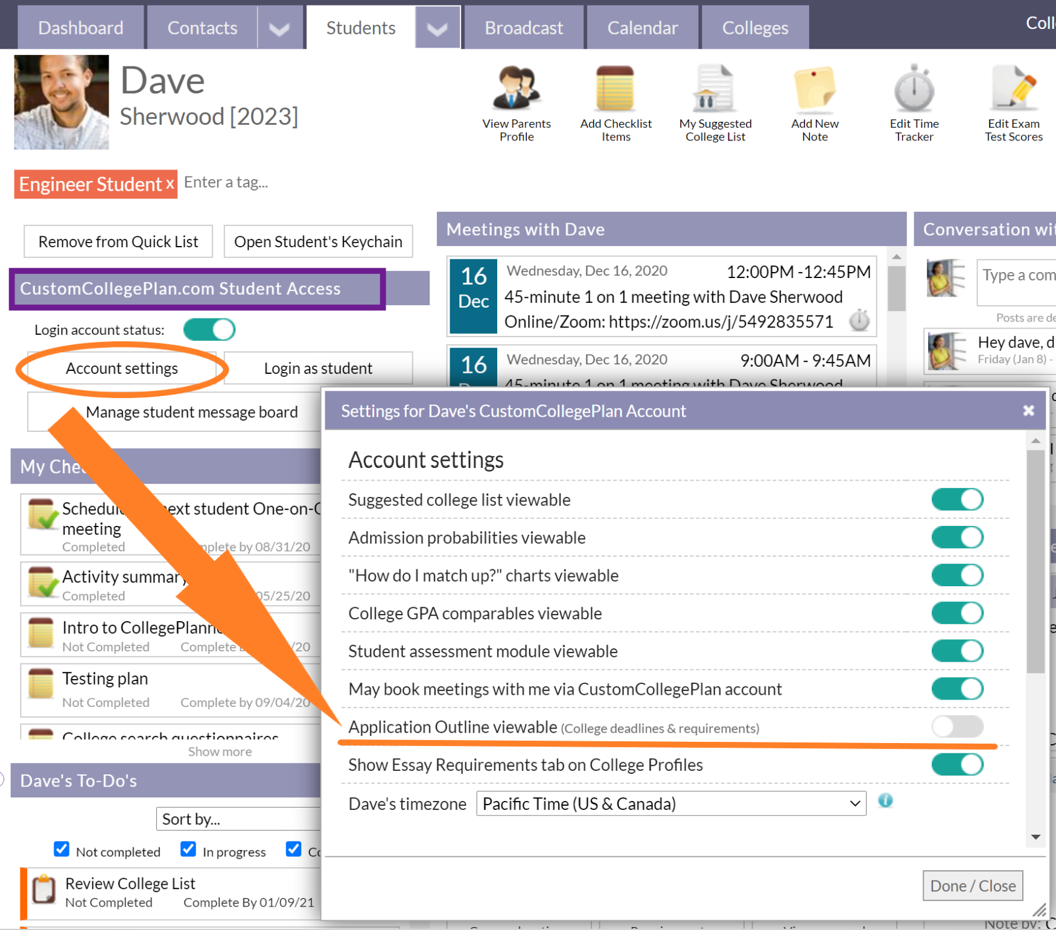Click timezone info icon
Viewport: 1056px width, 930px height.
pos(885,800)
